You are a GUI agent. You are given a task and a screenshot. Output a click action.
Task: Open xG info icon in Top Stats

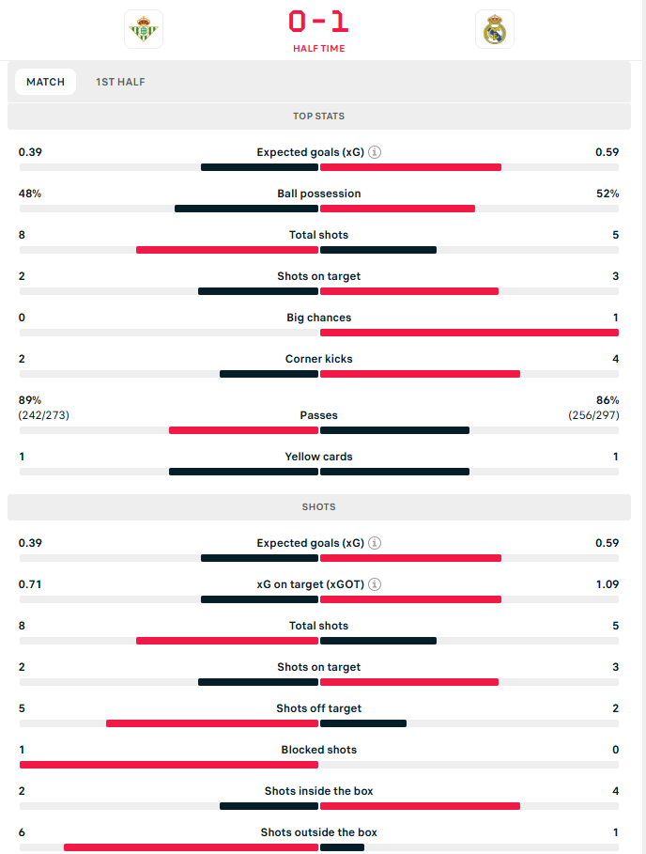click(x=375, y=152)
